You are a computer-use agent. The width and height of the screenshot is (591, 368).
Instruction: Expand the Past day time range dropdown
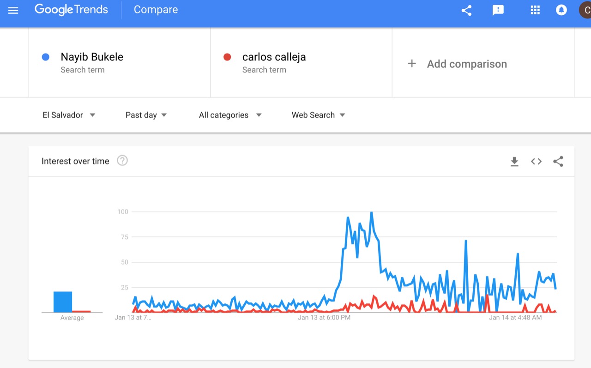[146, 115]
